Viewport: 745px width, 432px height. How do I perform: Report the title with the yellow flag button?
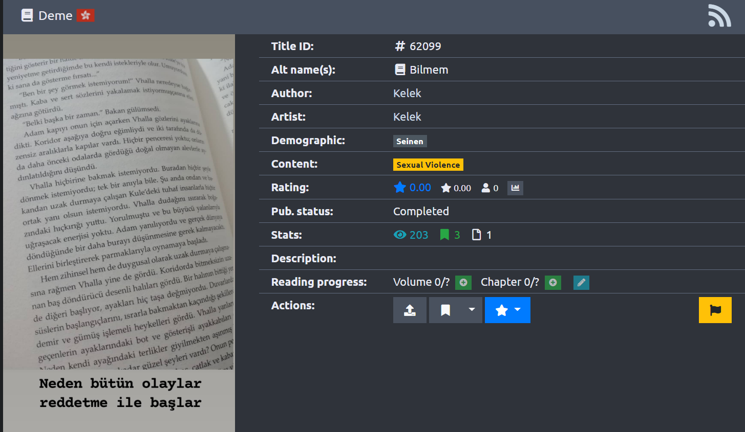715,310
